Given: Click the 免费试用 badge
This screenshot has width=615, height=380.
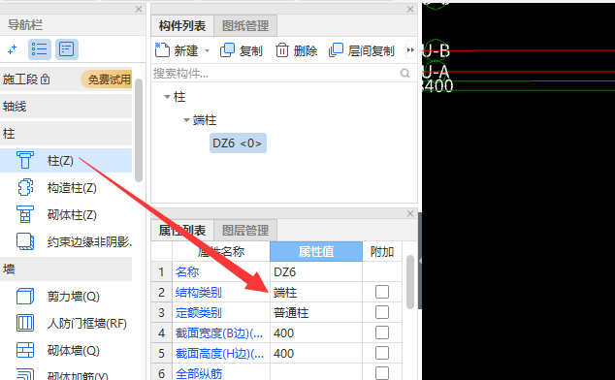Looking at the screenshot, I should (107, 79).
